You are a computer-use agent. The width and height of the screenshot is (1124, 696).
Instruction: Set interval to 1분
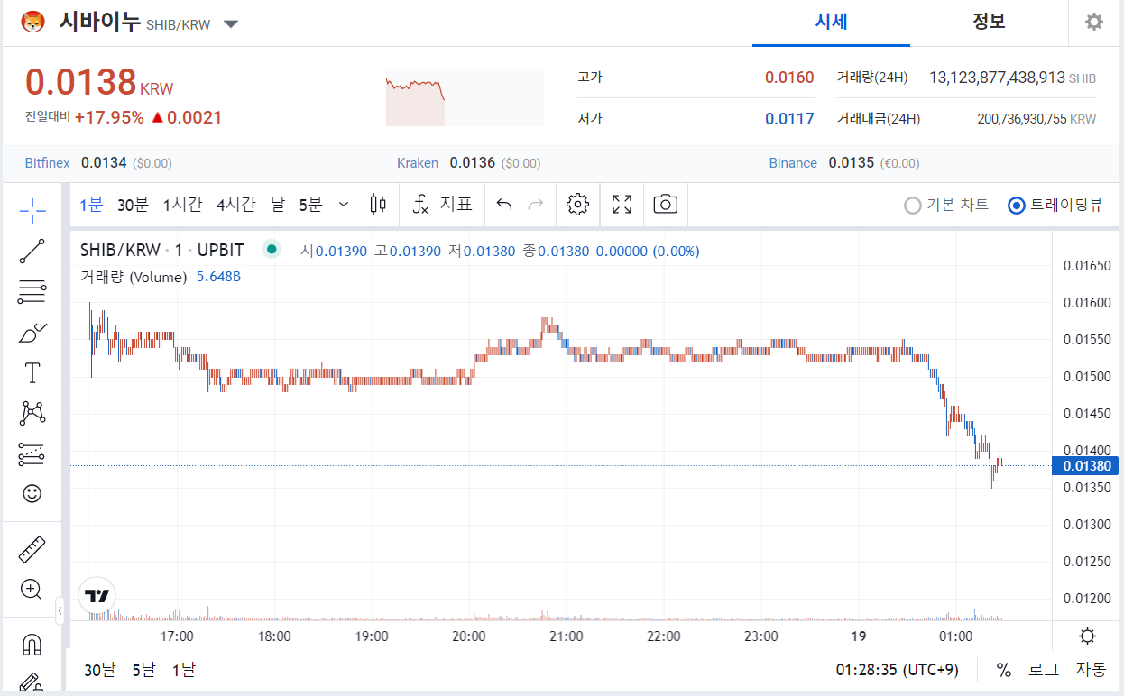tap(91, 205)
